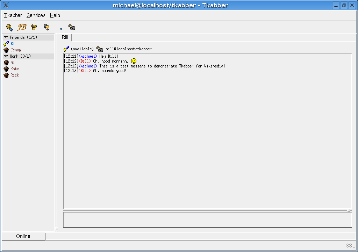The width and height of the screenshot is (358, 252).
Task: Click the smiley emoticon in Bill's message
Action: [x=134, y=61]
